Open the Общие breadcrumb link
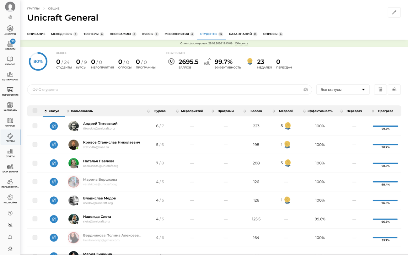 coord(54,8)
